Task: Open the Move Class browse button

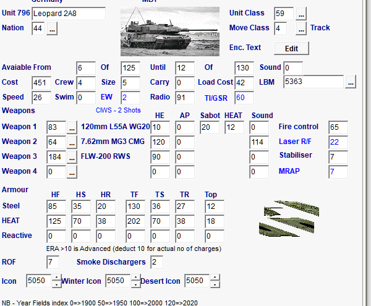Action: coord(301,28)
